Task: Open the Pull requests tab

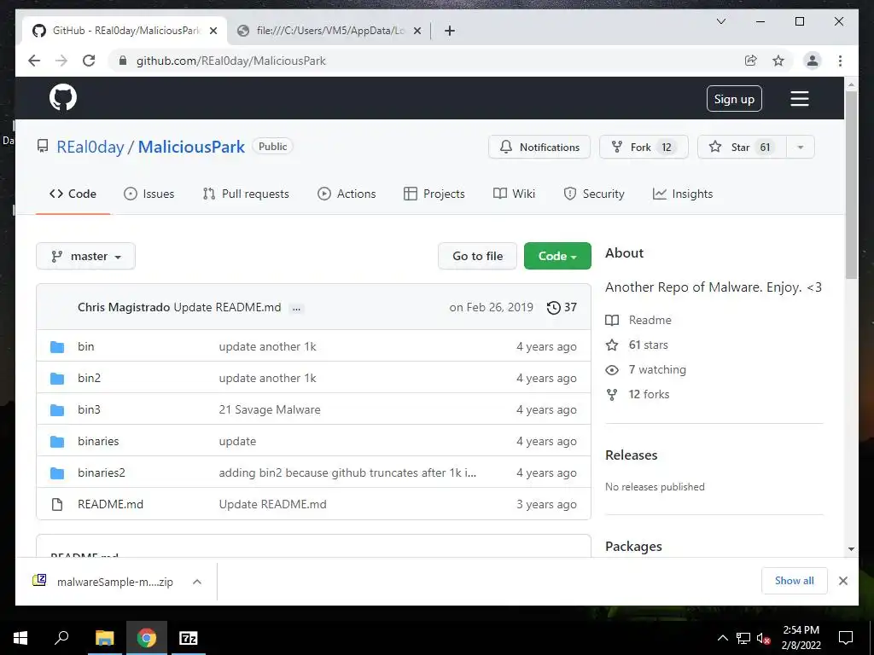Action: coord(246,194)
